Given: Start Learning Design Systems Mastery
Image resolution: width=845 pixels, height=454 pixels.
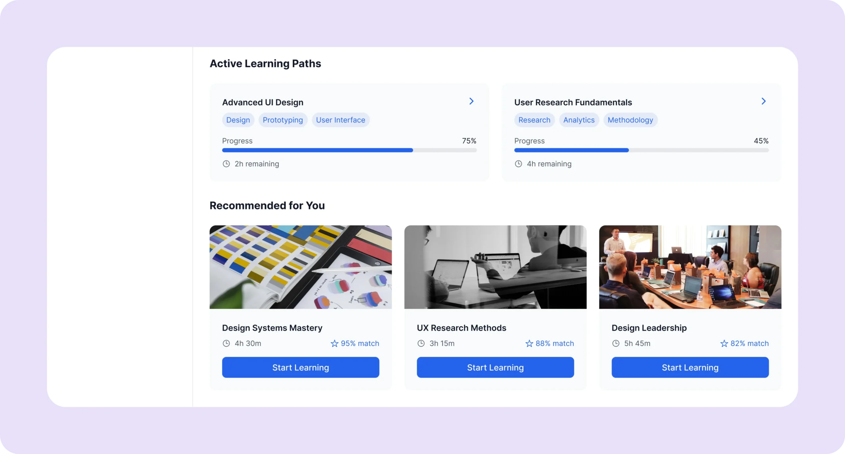Looking at the screenshot, I should 300,367.
